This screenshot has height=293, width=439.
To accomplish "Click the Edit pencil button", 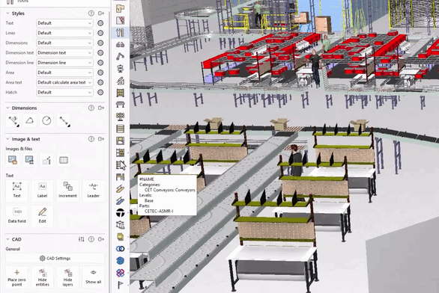I will (42, 215).
